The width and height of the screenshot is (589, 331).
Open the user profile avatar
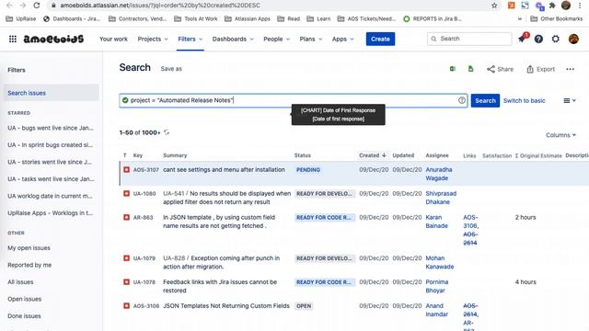(573, 39)
